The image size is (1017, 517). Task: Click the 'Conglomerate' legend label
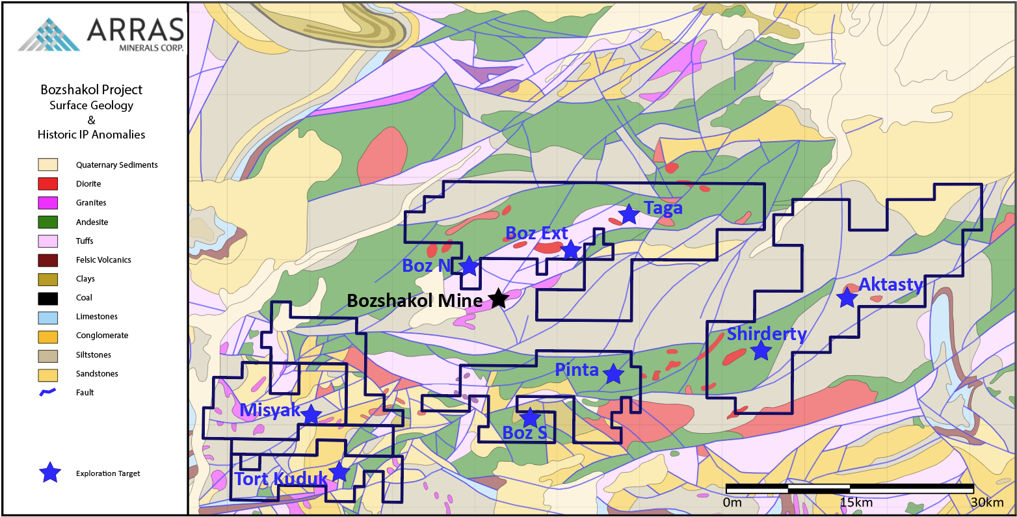point(102,336)
